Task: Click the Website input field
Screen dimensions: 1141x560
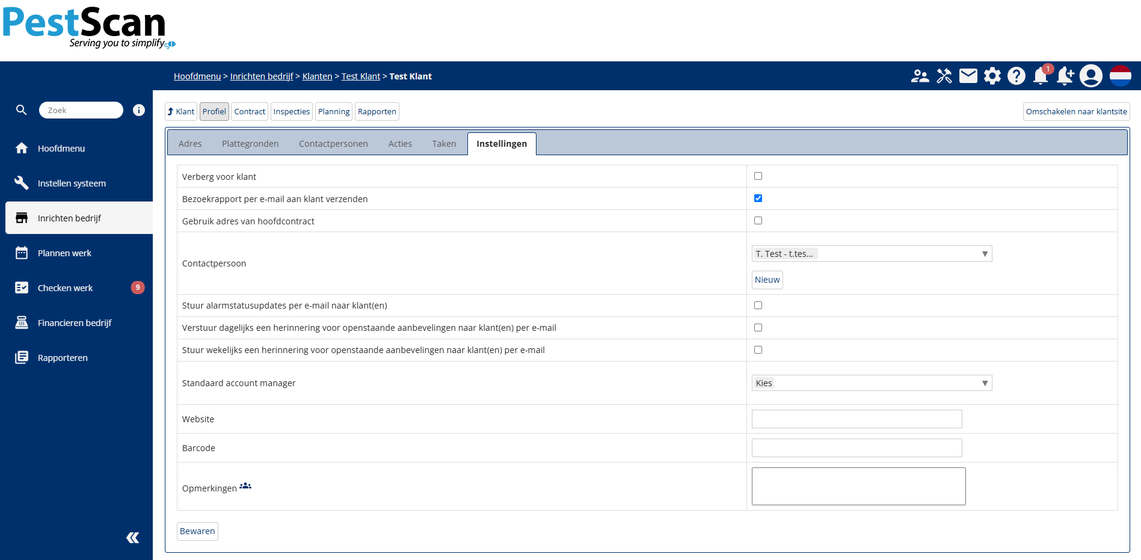Action: coord(857,419)
